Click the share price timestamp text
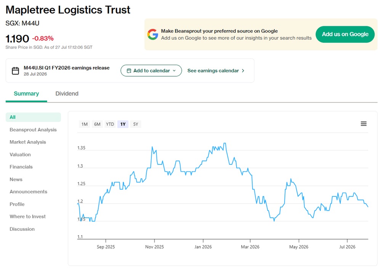This screenshot has height=270, width=381. click(x=49, y=47)
